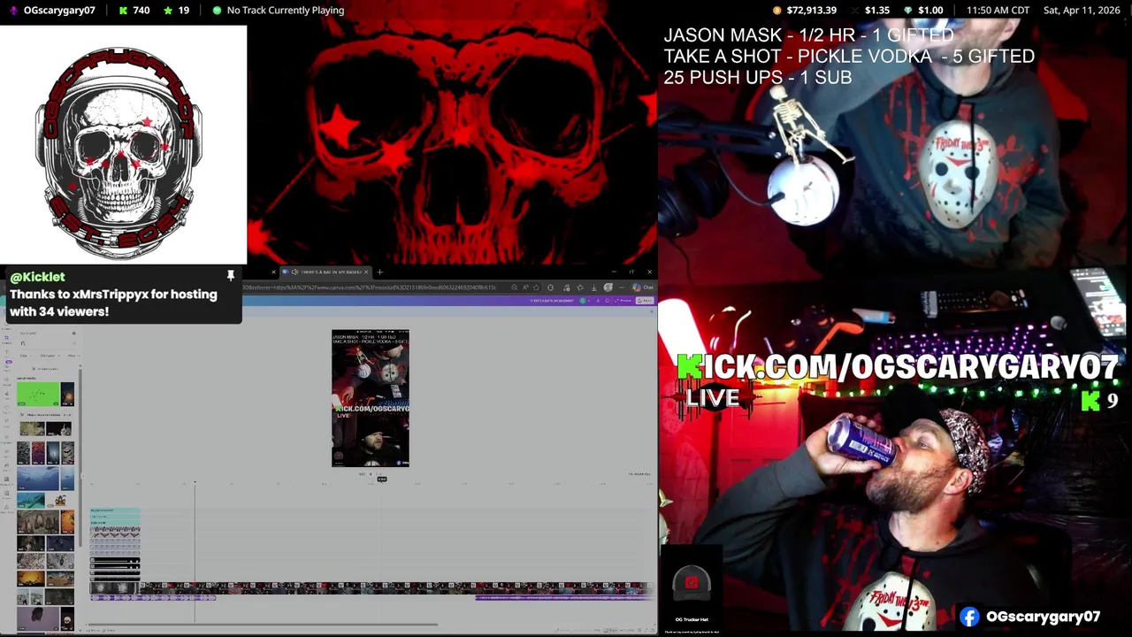Click the KICK.COM/OGSCARYGARY07 text
Image resolution: width=1132 pixels, height=637 pixels.
899,366
